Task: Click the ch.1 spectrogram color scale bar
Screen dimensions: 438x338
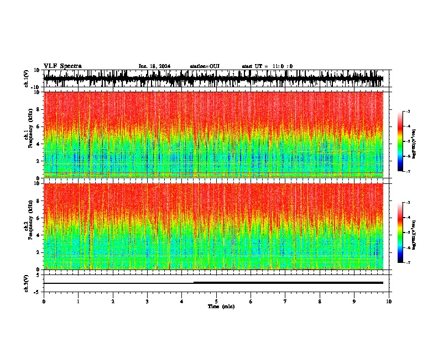Action: [400, 141]
